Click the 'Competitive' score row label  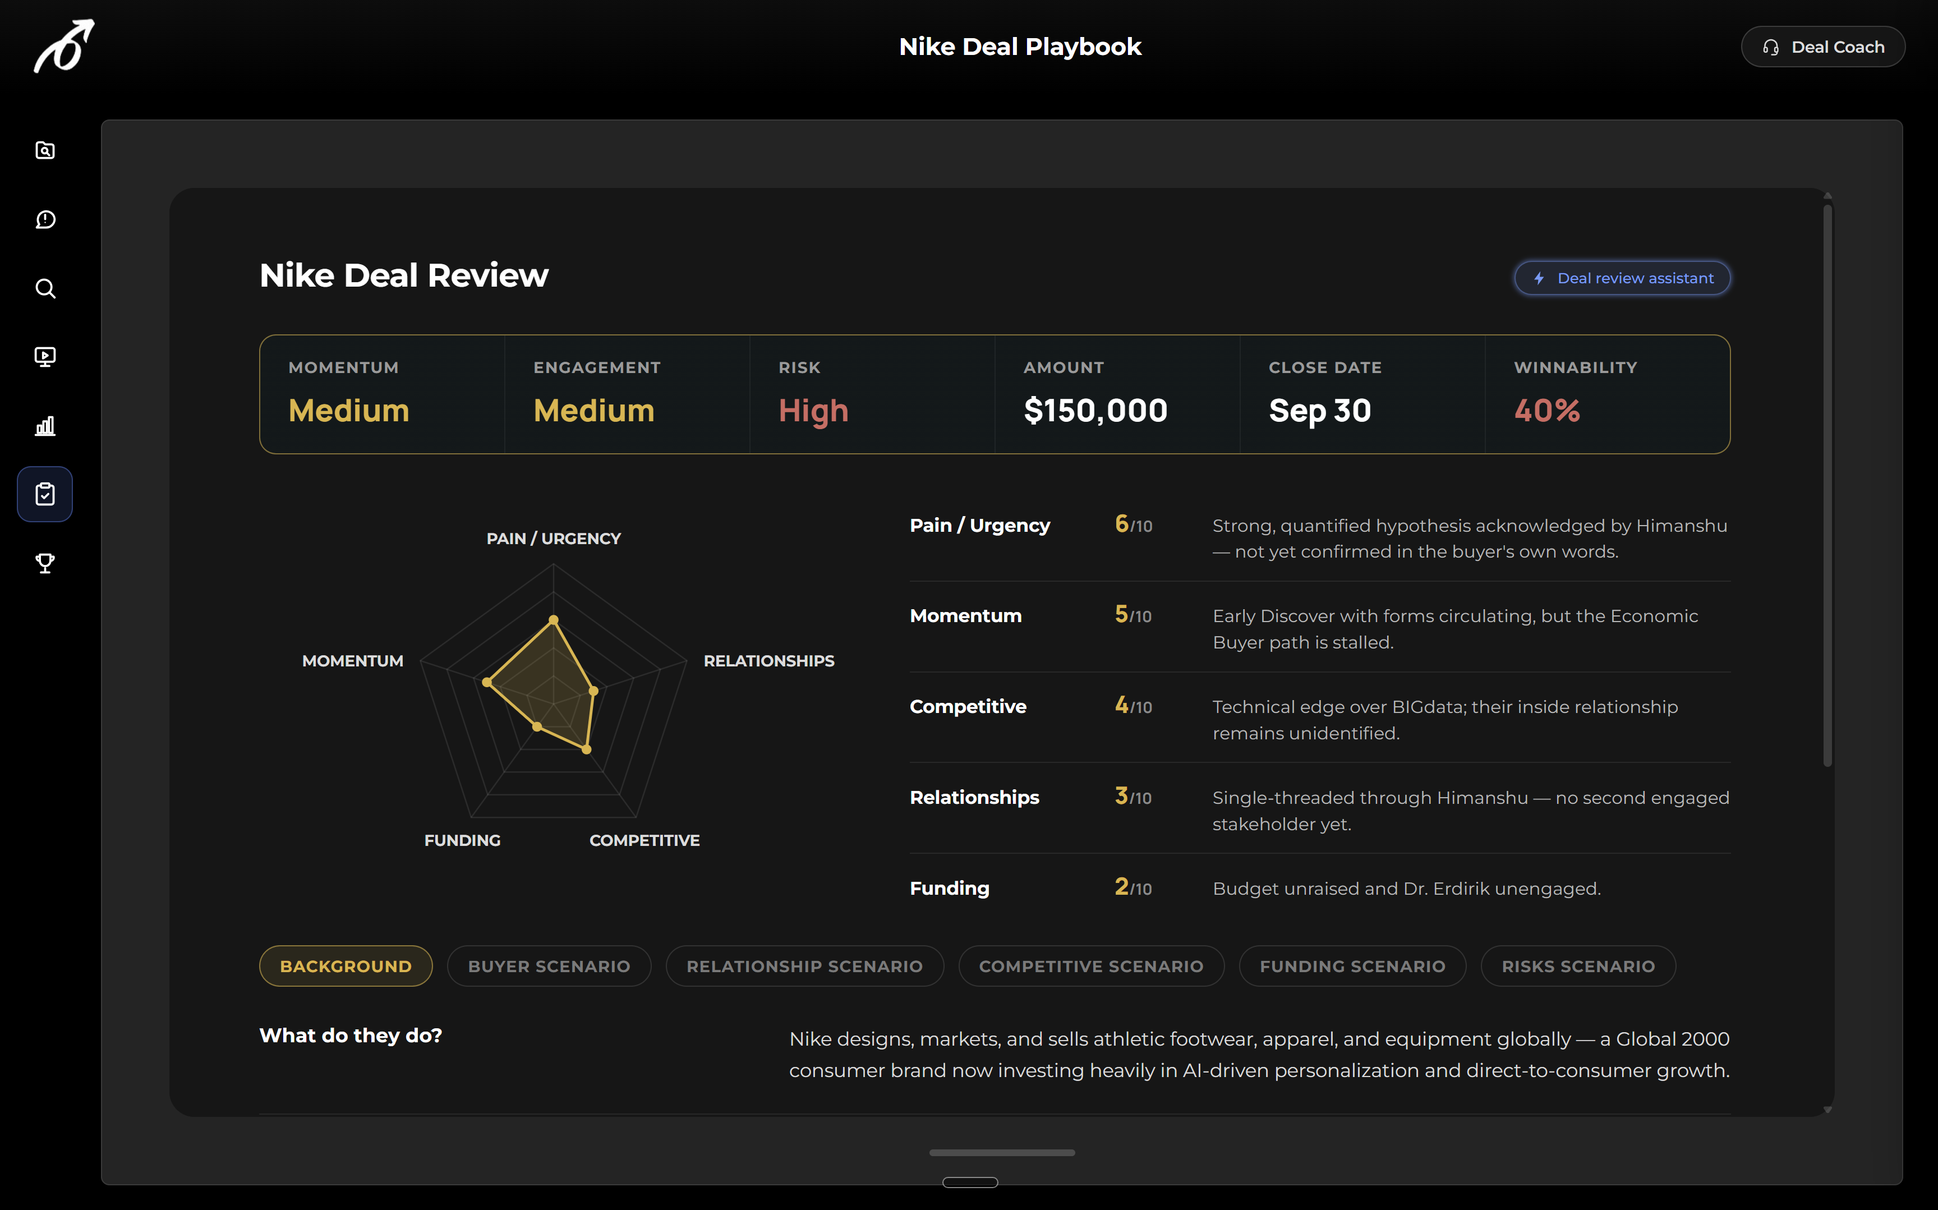point(968,707)
